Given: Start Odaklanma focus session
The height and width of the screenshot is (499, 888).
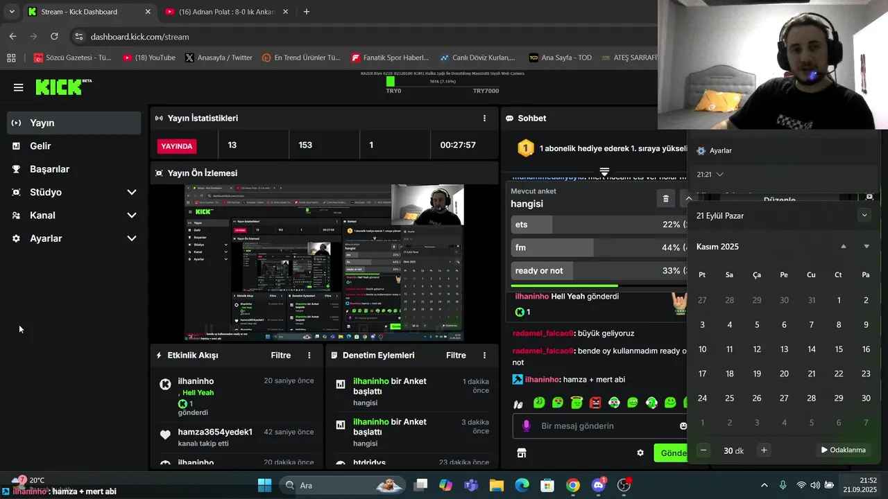Looking at the screenshot, I should (843, 450).
